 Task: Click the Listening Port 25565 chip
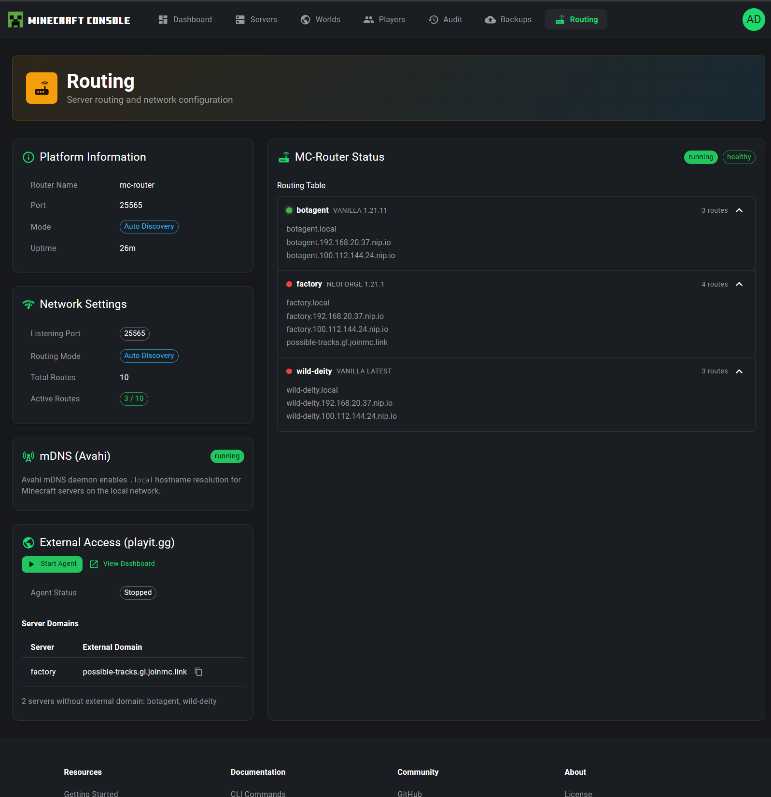134,334
